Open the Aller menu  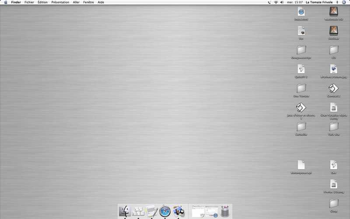point(76,2)
